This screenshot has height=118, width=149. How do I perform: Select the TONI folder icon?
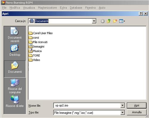click(x=31, y=55)
